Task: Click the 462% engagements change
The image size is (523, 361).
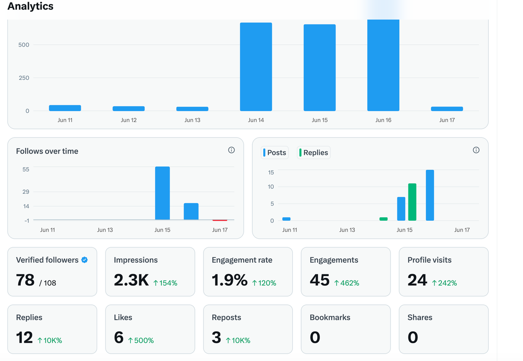Action: pyautogui.click(x=346, y=283)
